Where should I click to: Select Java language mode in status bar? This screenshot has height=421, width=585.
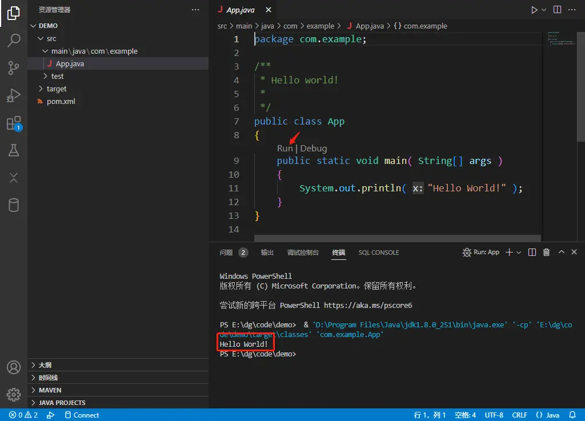547,415
